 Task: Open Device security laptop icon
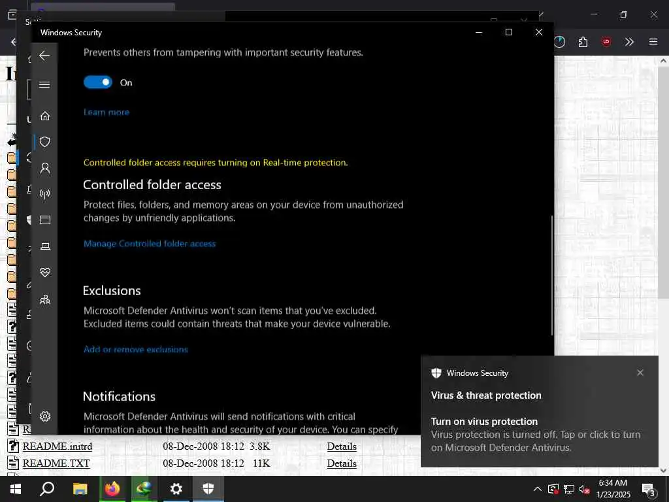coord(45,246)
